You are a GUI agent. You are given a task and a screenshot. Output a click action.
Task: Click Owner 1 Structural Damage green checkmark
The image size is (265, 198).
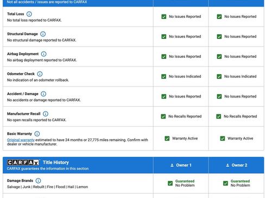pos(164,37)
